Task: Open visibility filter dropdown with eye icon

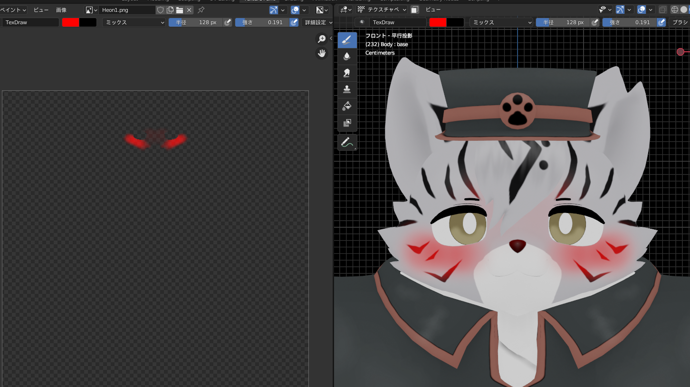Action: (x=605, y=10)
